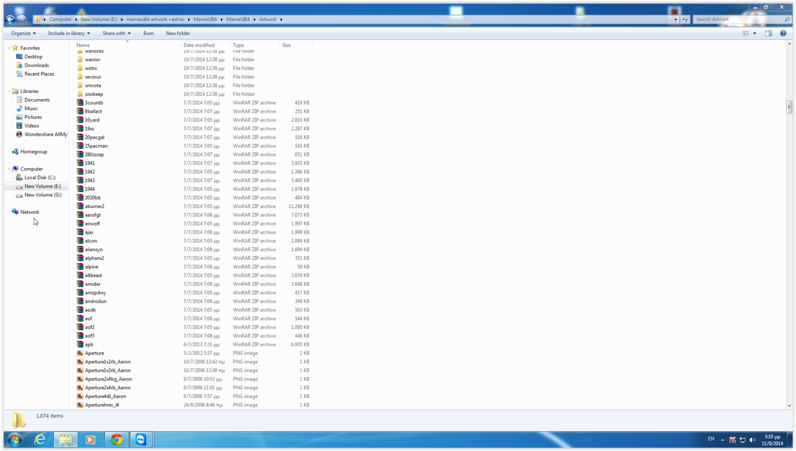Select the Aperture PNG image icon
The width and height of the screenshot is (796, 451).
(x=80, y=353)
